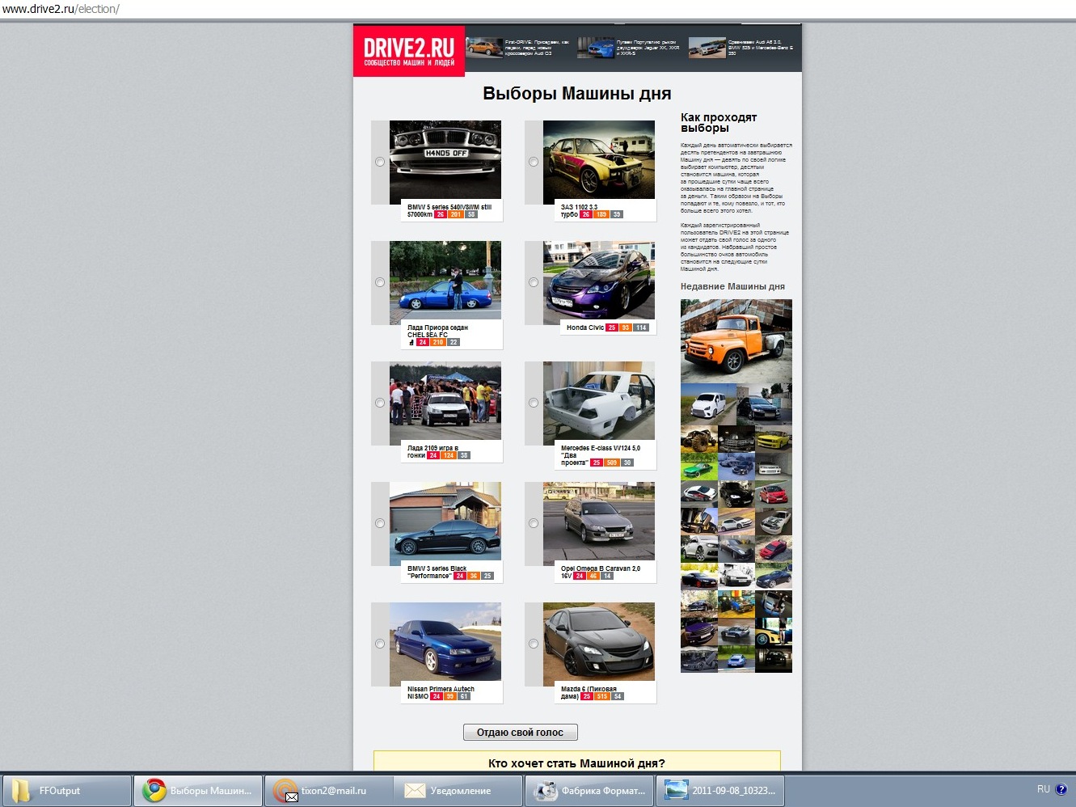Click the DRIVE2.RU red logo

tap(409, 50)
